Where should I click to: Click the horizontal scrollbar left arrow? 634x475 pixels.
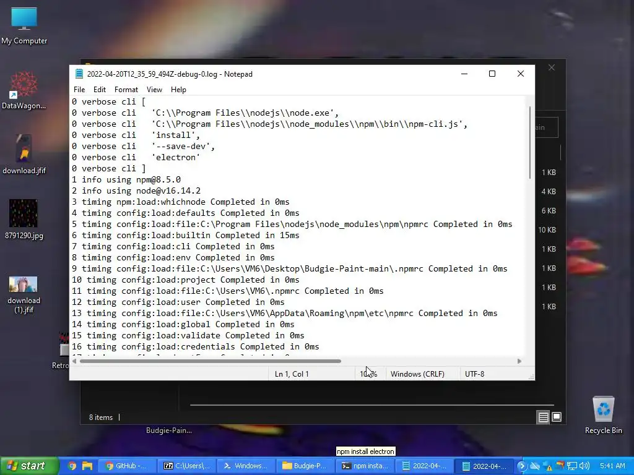[74, 361]
